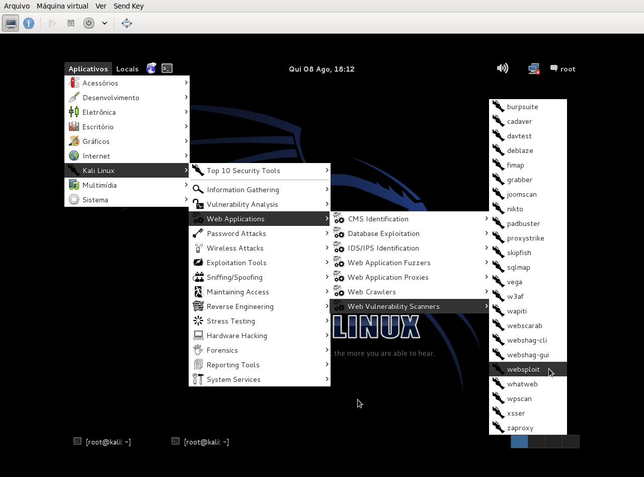Open Top 10 Security Tools submenu
The width and height of the screenshot is (644, 477).
pos(260,171)
